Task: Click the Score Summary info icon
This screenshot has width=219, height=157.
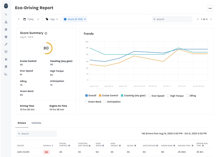Action: point(46,33)
